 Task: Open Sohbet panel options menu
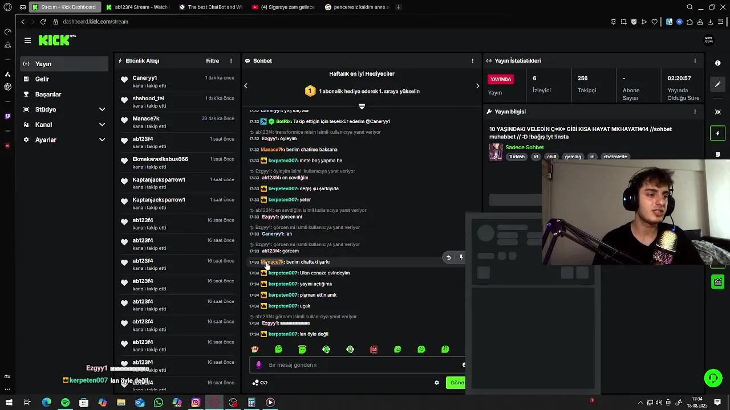(472, 61)
